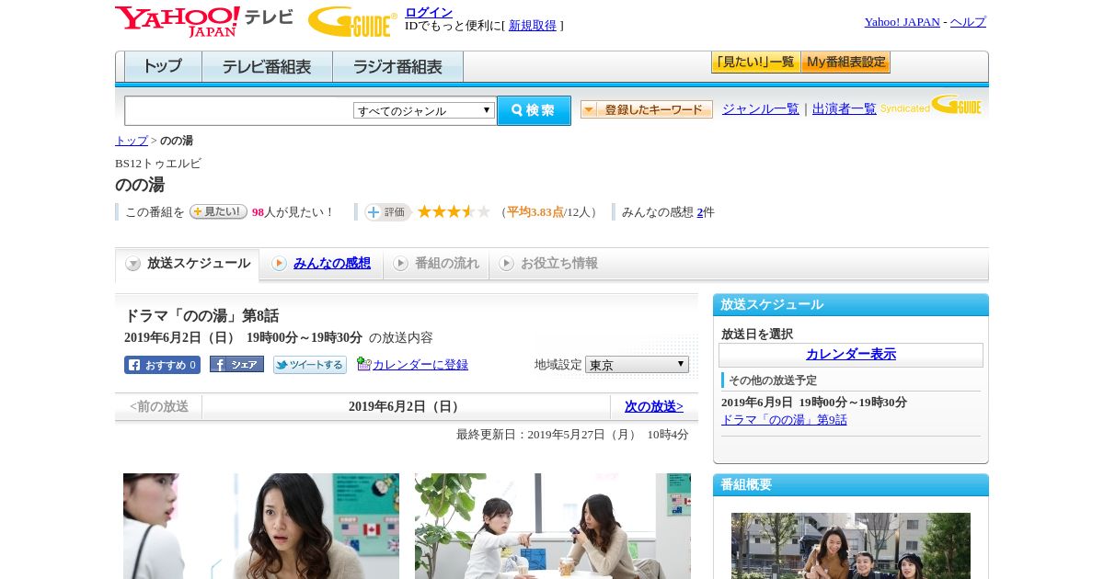
Task: Click 最終更新日 timestamp text
Action: click(x=572, y=435)
